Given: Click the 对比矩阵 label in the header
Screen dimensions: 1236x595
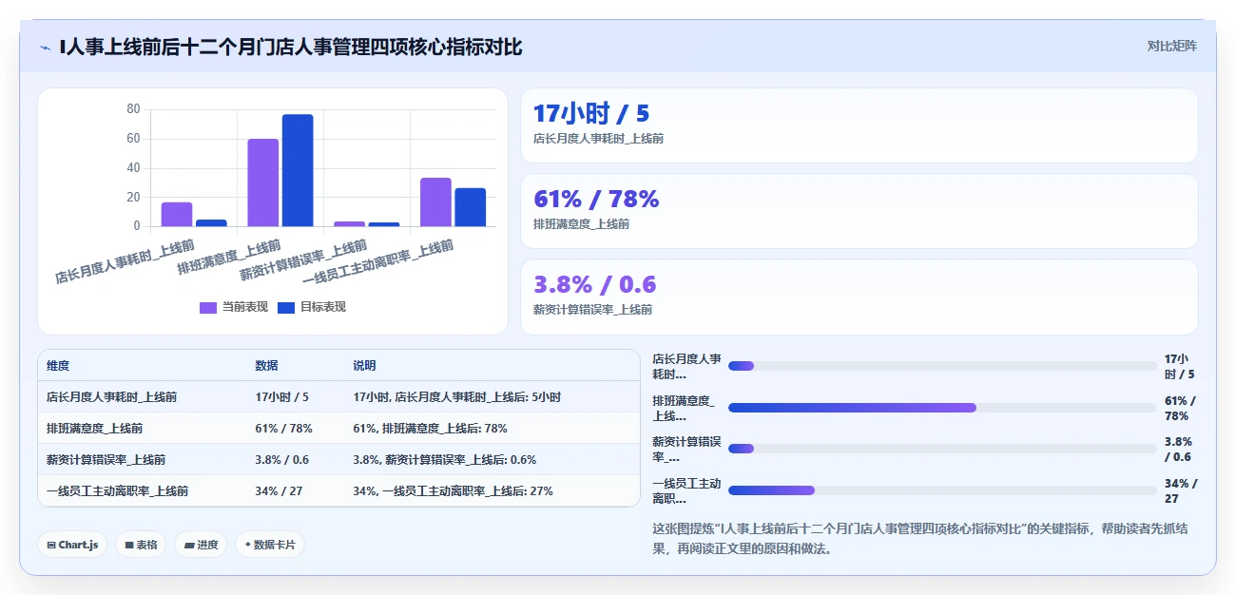Looking at the screenshot, I should coord(1171,46).
